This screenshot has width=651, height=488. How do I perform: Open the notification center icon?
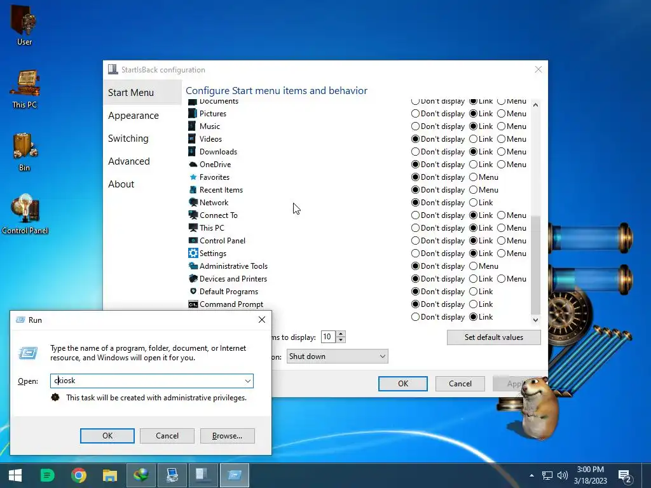pyautogui.click(x=625, y=477)
